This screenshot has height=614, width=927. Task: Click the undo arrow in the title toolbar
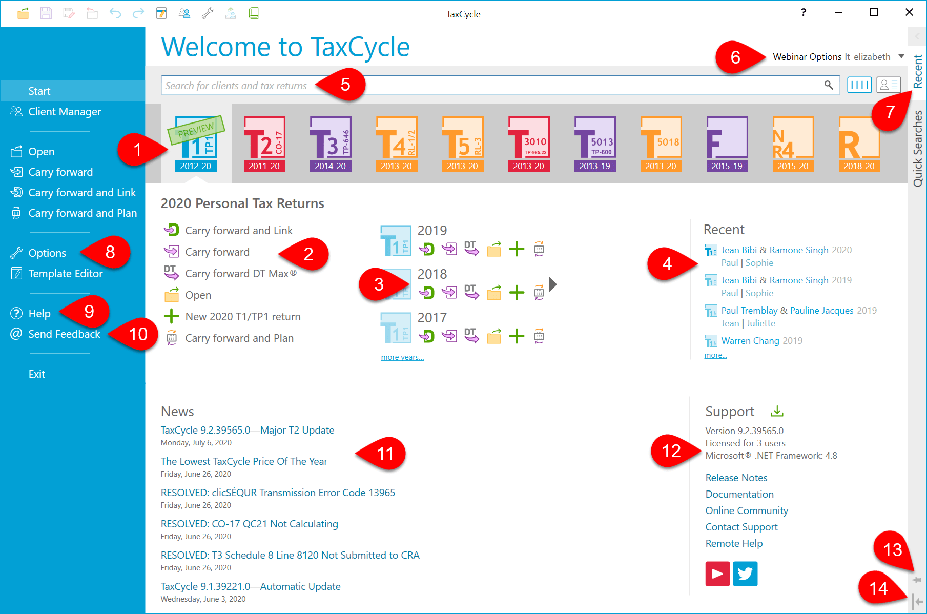click(x=115, y=13)
